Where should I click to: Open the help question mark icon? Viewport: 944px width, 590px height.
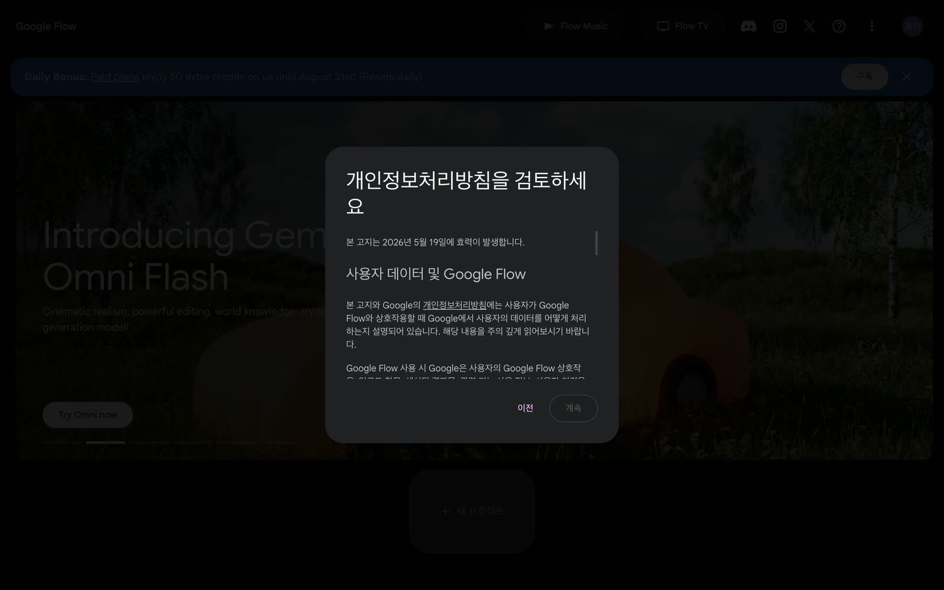pos(839,26)
